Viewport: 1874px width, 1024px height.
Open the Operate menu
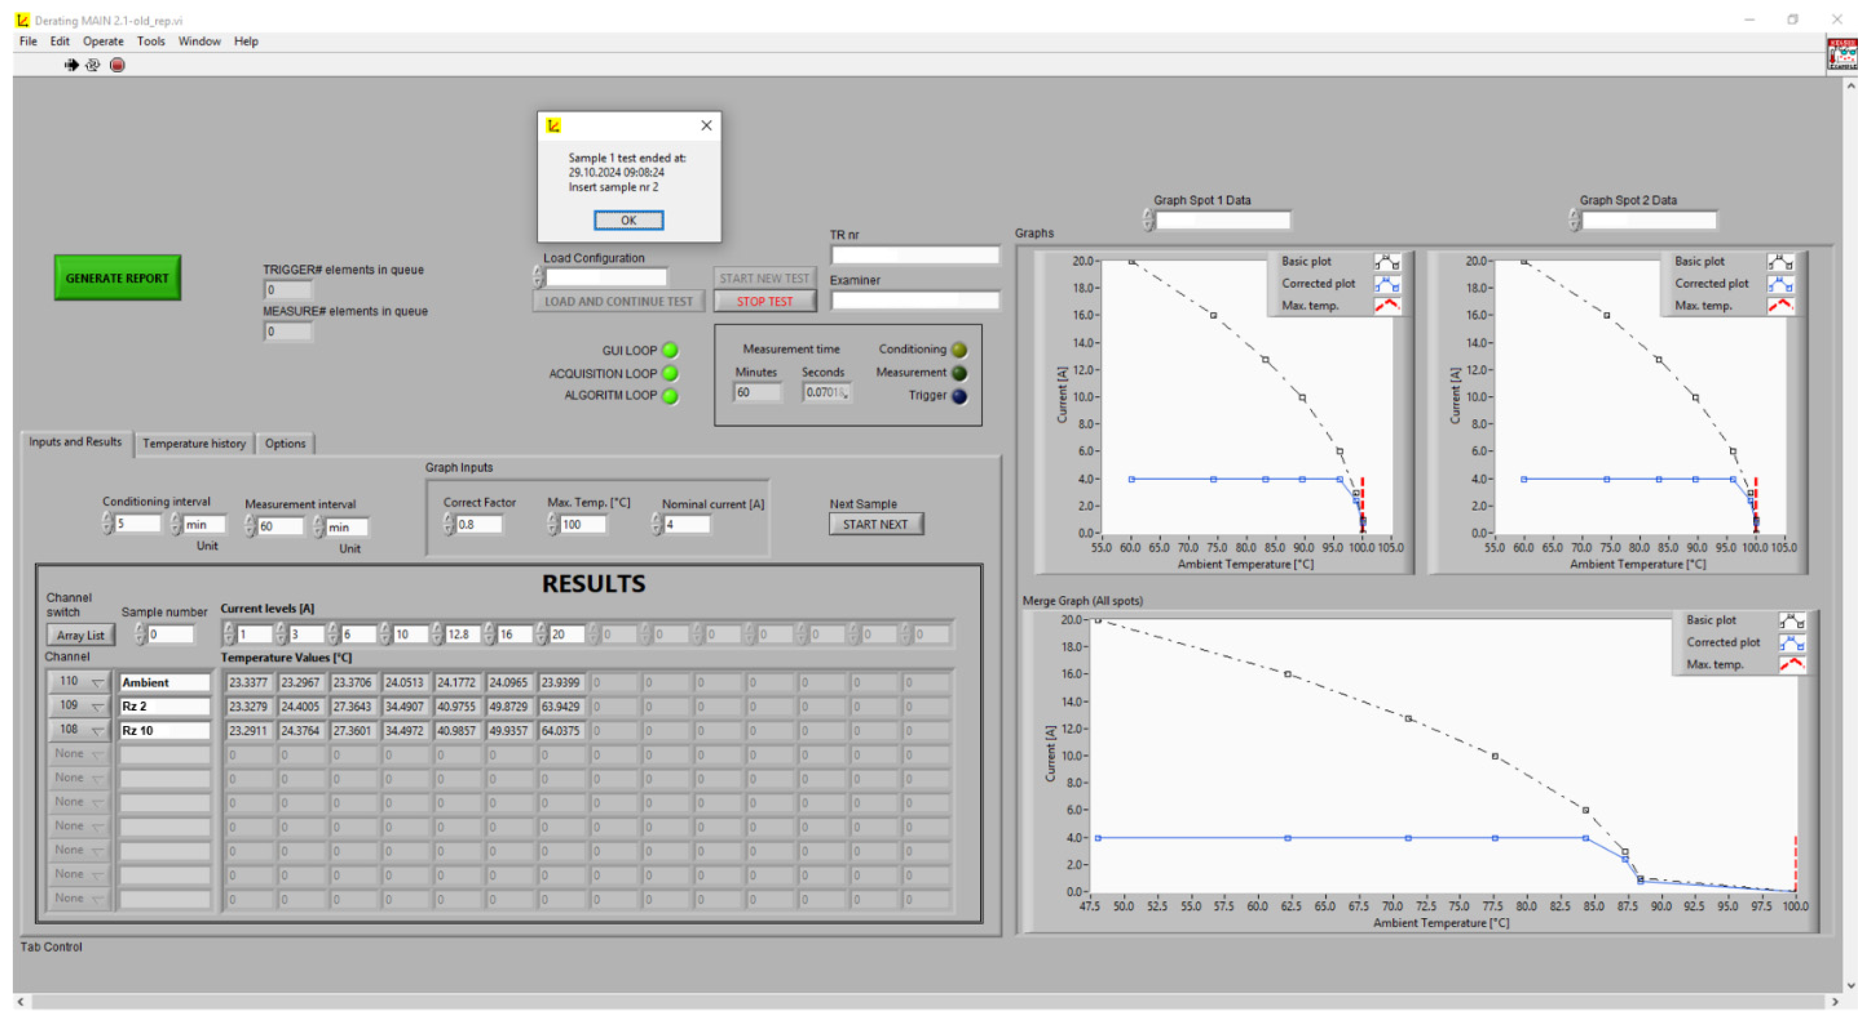tap(103, 42)
